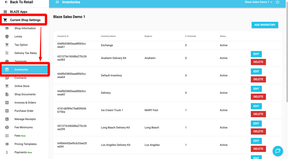Toggle the hamburger menu in header
The height and width of the screenshot is (159, 288).
[x=57, y=2]
